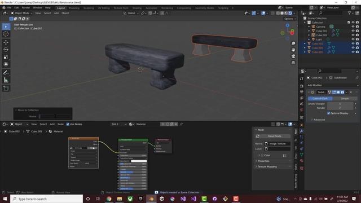Select the Move tool in viewport toolbar
This screenshot has width=361, height=203.
click(x=6, y=42)
